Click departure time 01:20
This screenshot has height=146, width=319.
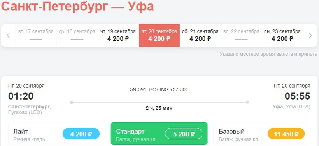(21, 96)
